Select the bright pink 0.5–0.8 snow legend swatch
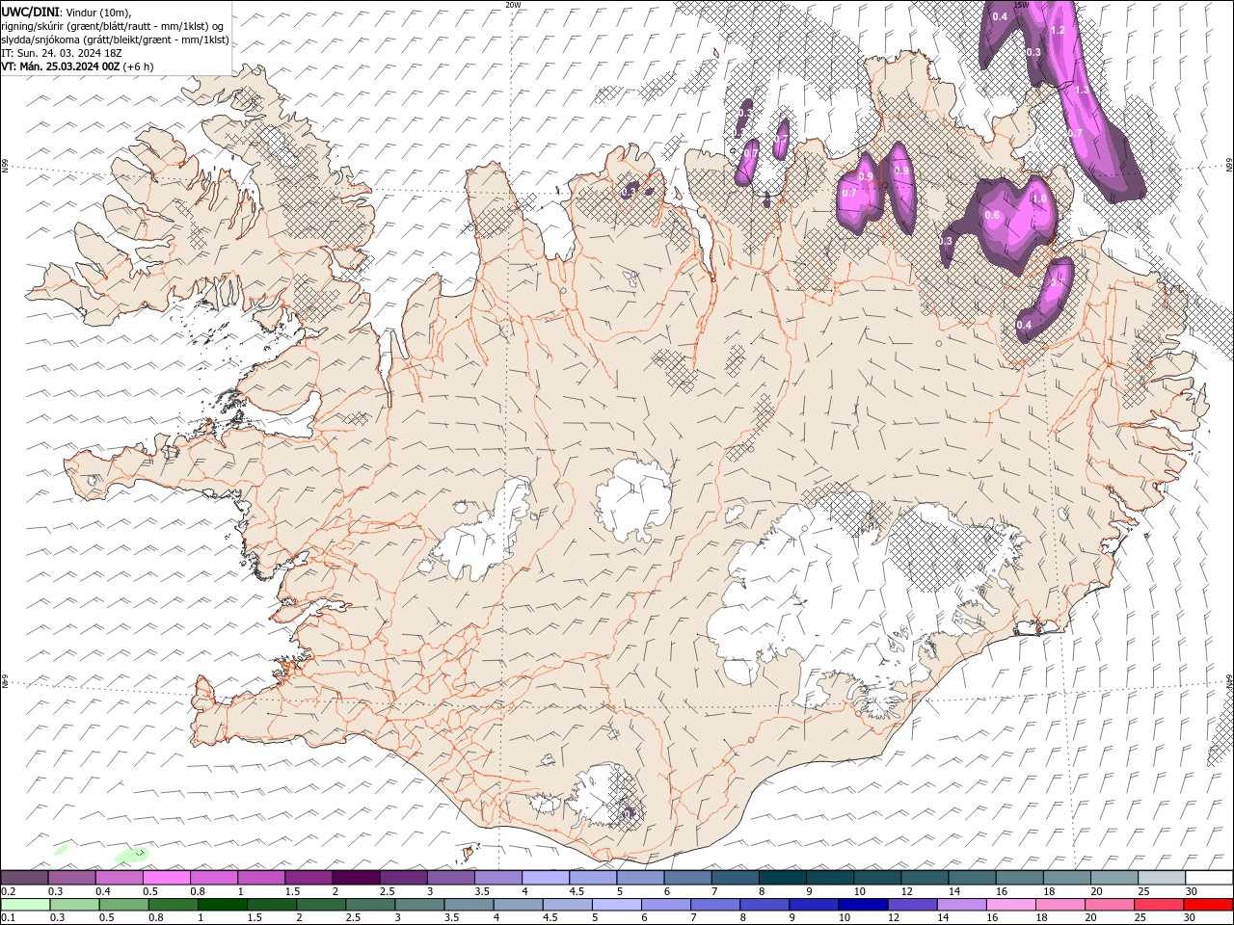 click(x=167, y=878)
